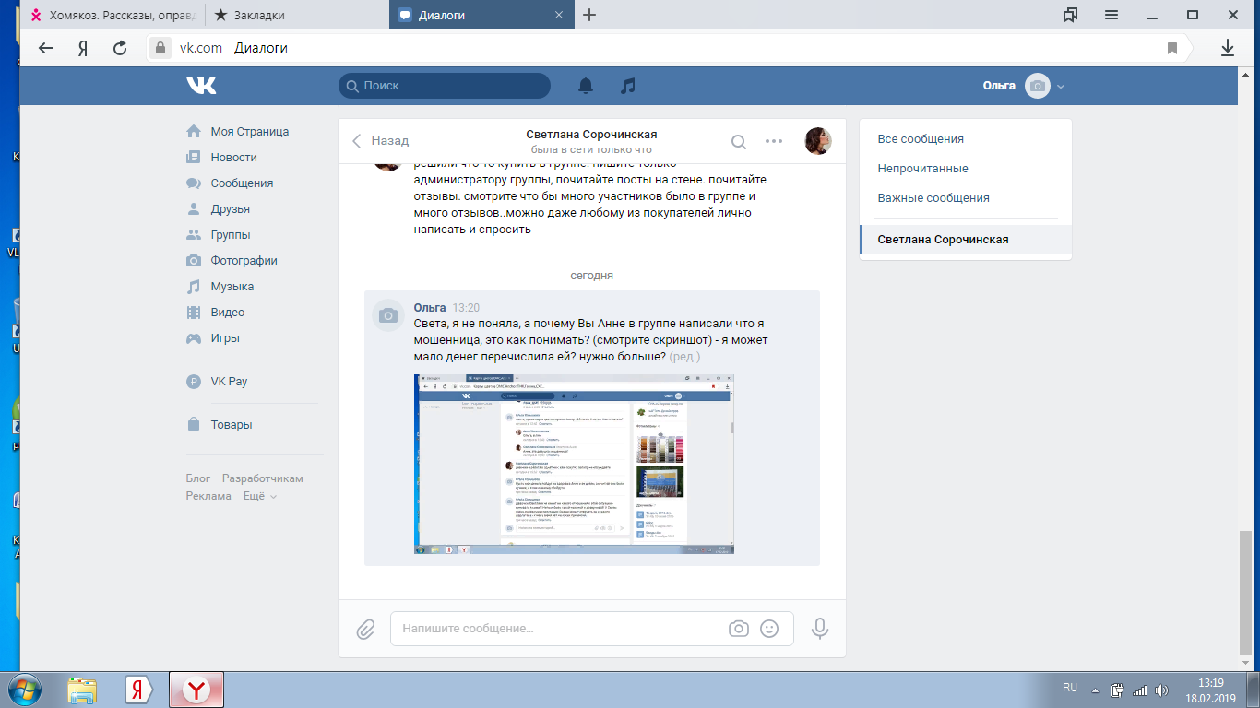
Task: Open "Важные сообщения" filter
Action: click(933, 198)
